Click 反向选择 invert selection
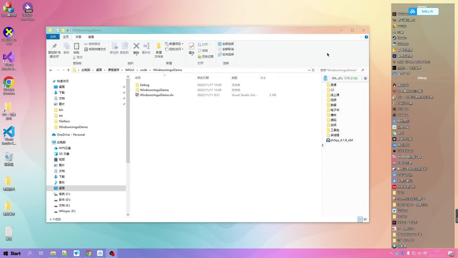 [x=226, y=54]
